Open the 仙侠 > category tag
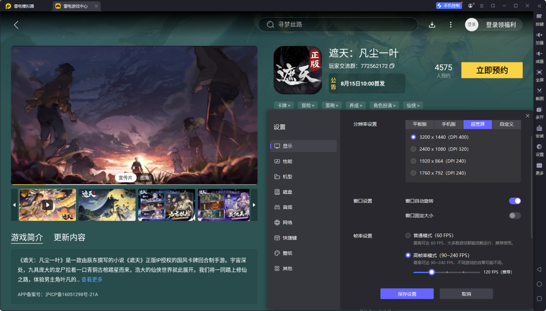The width and height of the screenshot is (546, 311). point(413,105)
